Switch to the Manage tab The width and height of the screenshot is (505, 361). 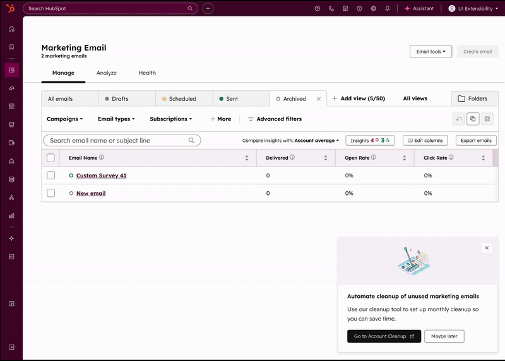[64, 73]
